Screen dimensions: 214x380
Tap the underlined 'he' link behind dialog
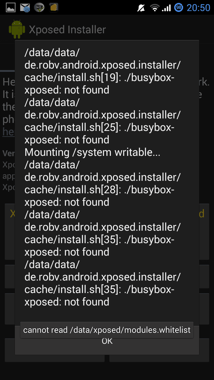pyautogui.click(x=8, y=132)
